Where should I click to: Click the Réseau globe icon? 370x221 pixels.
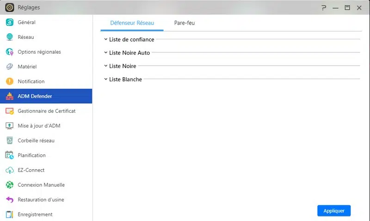[9, 37]
